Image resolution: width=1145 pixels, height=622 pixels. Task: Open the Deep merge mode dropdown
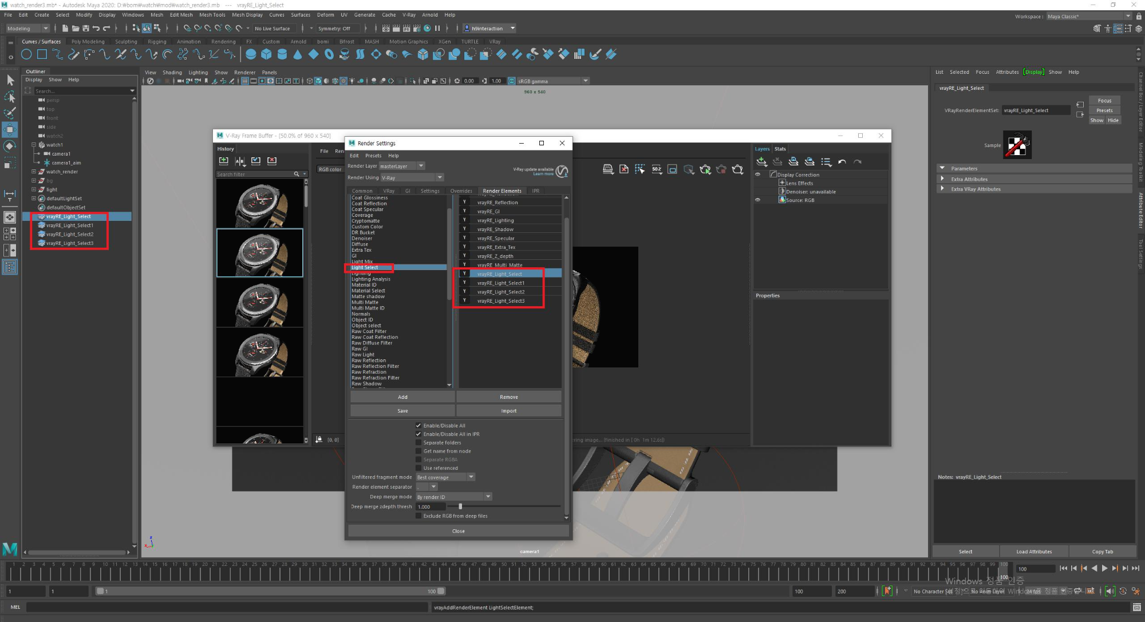click(x=488, y=497)
